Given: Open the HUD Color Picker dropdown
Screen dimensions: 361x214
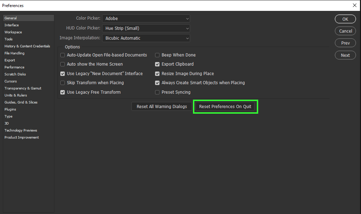Looking at the screenshot, I should [146, 28].
